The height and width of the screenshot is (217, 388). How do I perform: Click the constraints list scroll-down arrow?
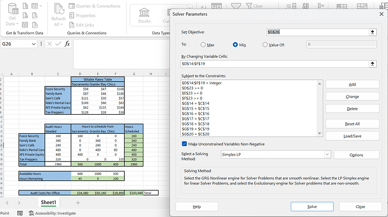(319, 133)
